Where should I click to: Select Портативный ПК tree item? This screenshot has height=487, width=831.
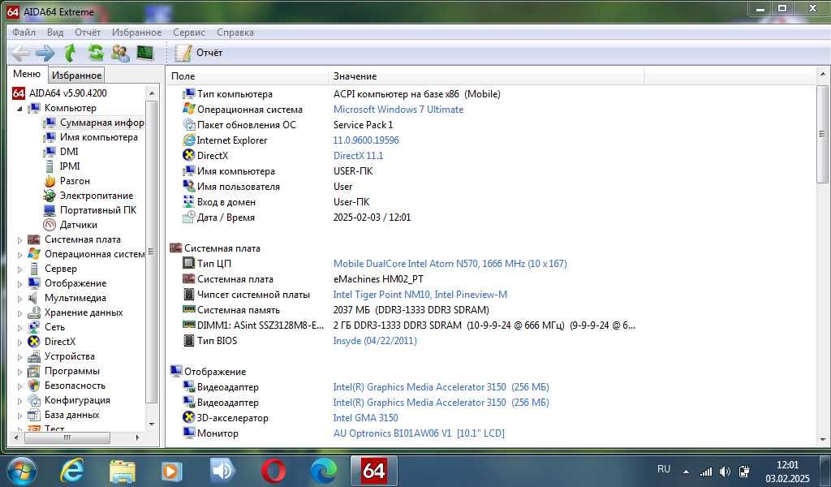[98, 210]
